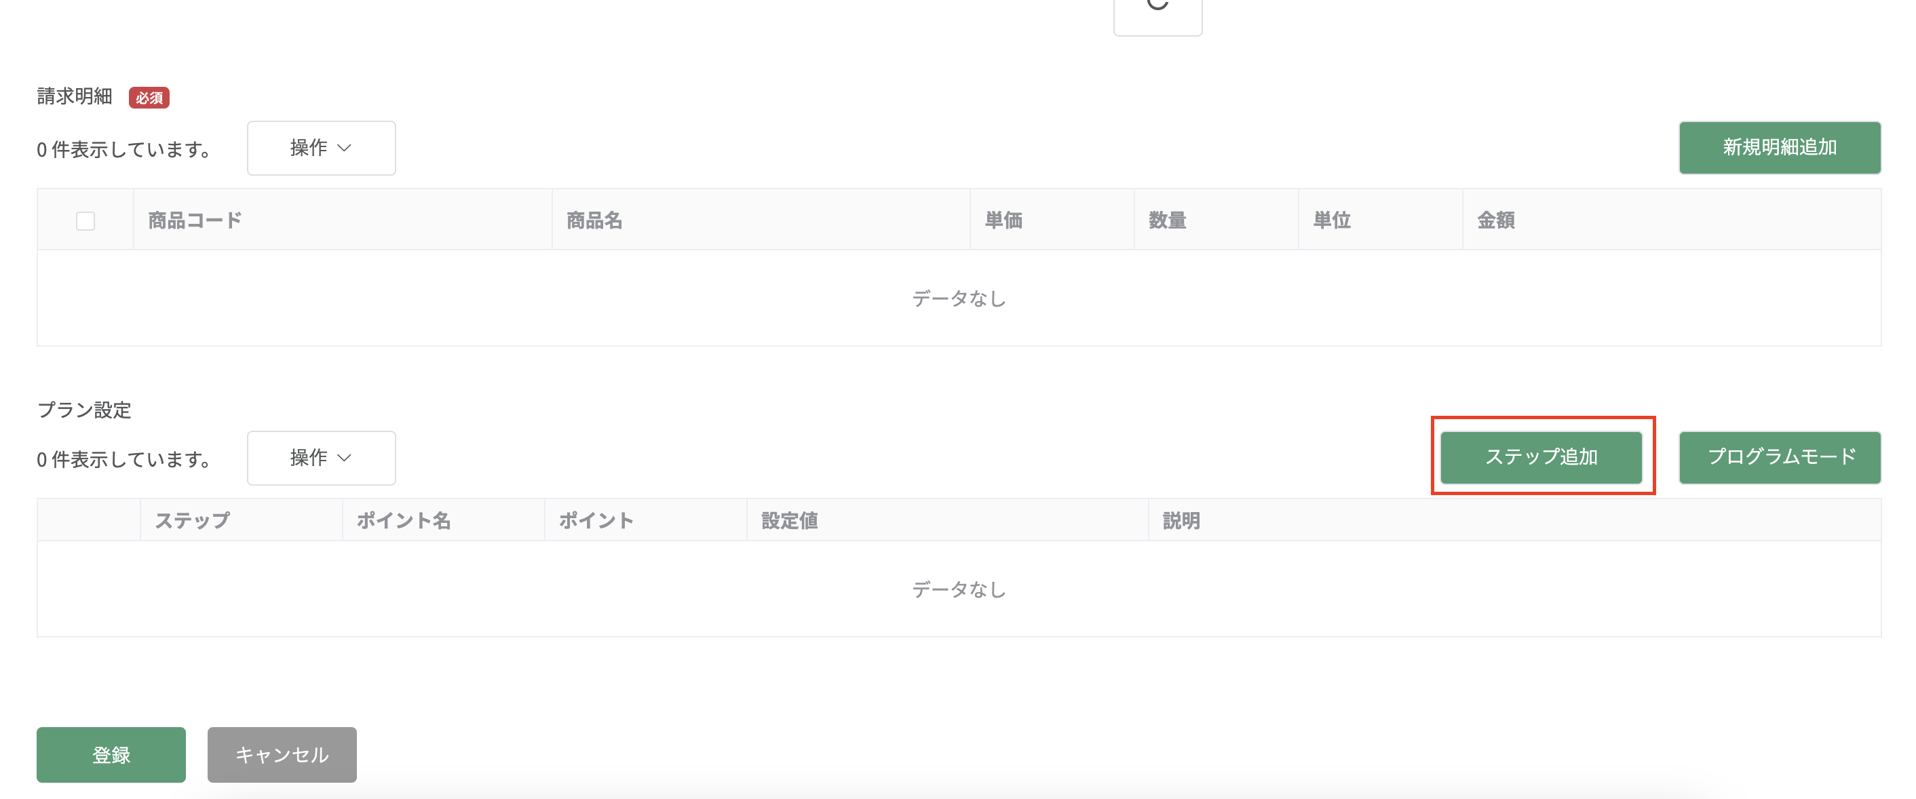The image size is (1916, 799).
Task: Switch to プログラムモード
Action: pyautogui.click(x=1780, y=457)
